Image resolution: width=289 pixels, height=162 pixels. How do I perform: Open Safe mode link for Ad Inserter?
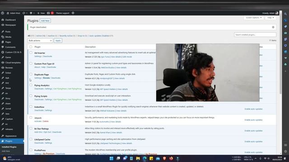127,57
